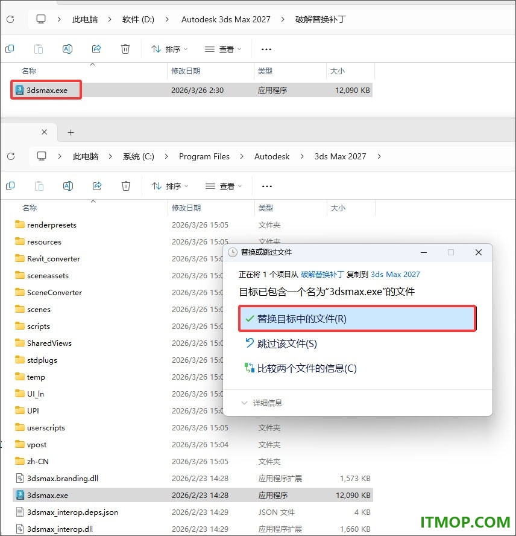Sort by 名称 column in top window

pyautogui.click(x=29, y=71)
